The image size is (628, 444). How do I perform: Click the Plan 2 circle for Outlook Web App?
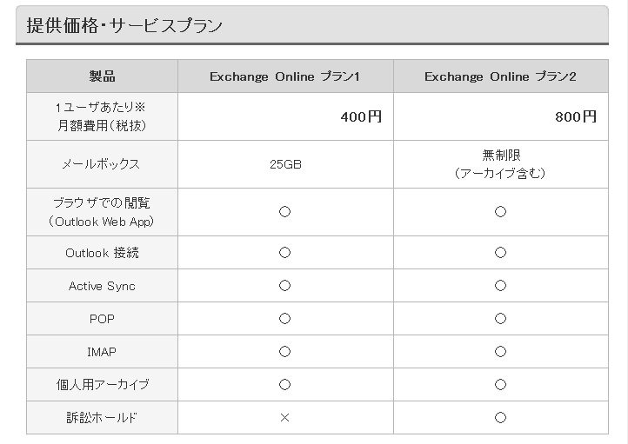point(500,211)
